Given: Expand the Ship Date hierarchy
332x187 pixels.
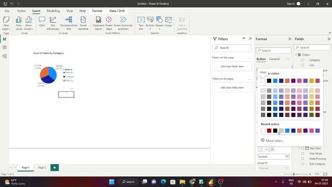Looking at the screenshot, I should [x=299, y=148].
